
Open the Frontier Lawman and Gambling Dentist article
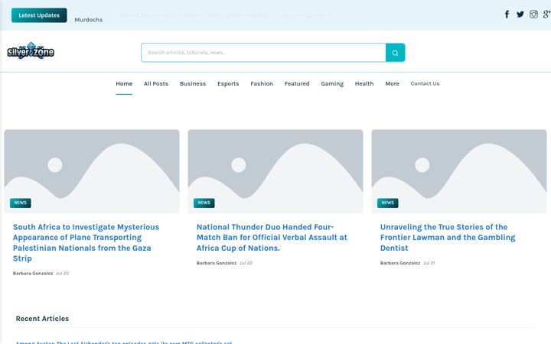point(448,237)
